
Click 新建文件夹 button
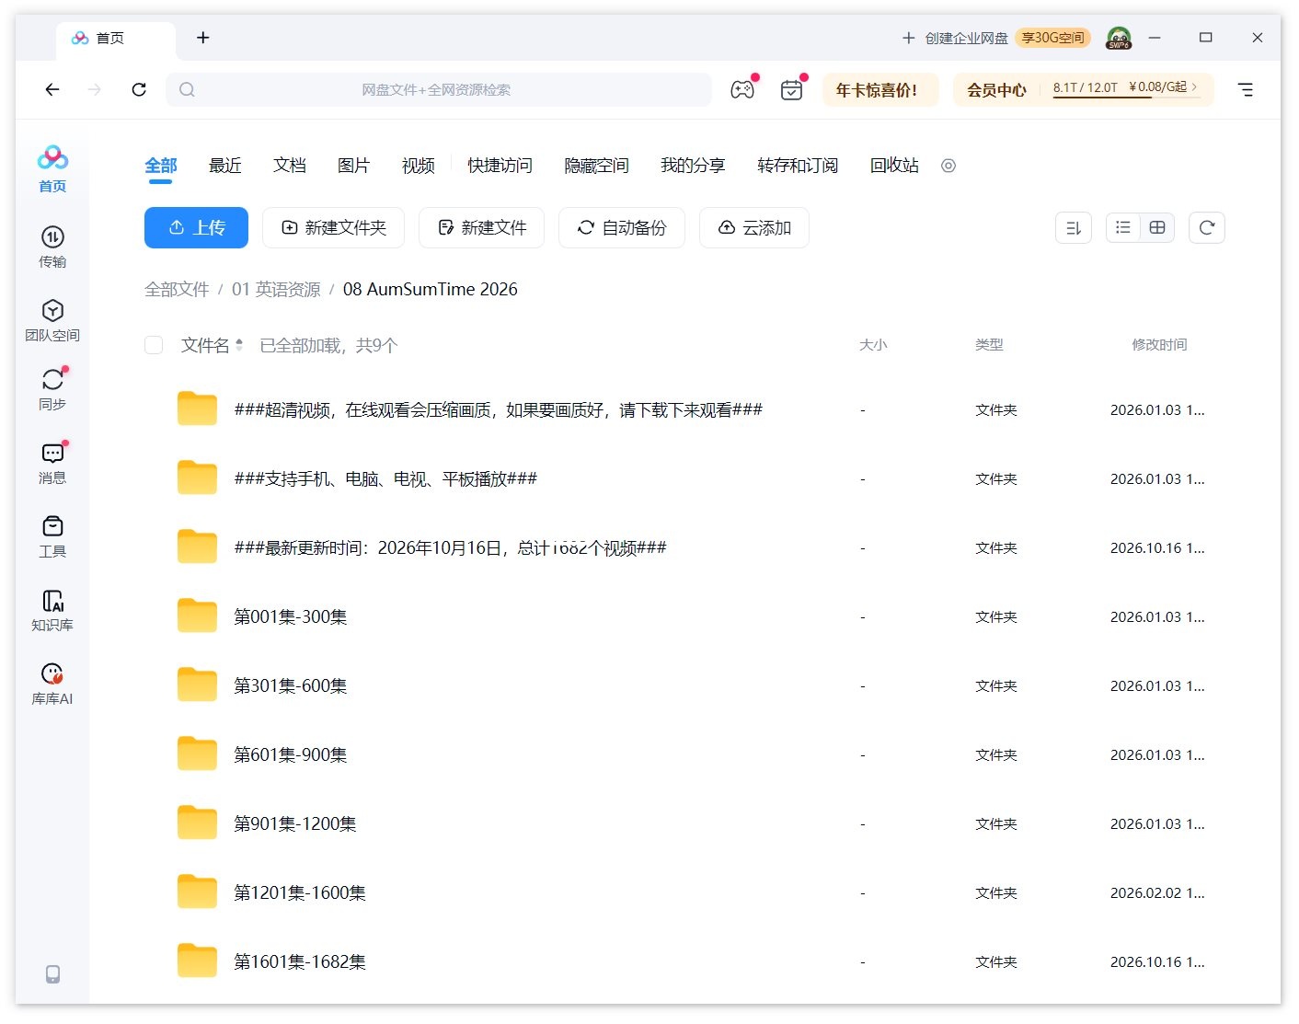pos(333,227)
